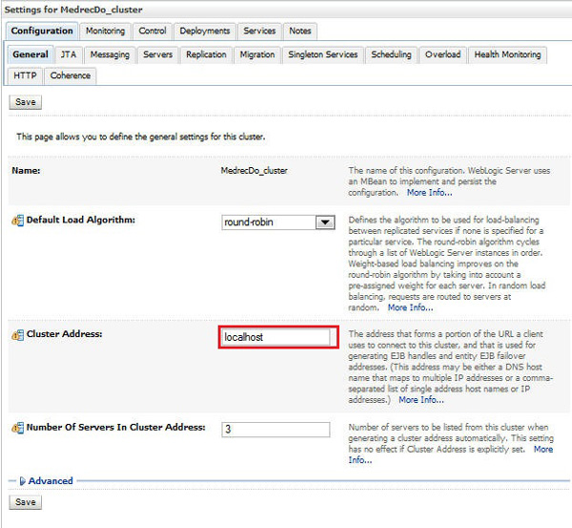
Task: Click the top Save button
Action: tap(25, 102)
